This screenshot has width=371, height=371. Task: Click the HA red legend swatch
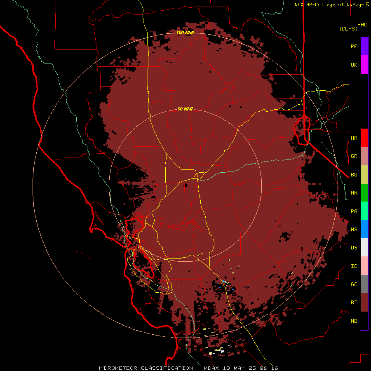click(364, 138)
